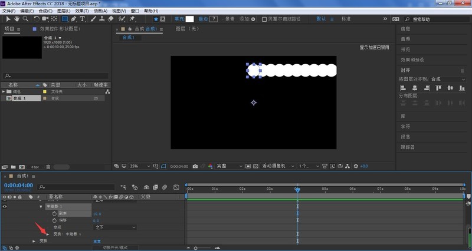
Task: Expand the 变换: 中继器 1 property group
Action: click(49, 234)
